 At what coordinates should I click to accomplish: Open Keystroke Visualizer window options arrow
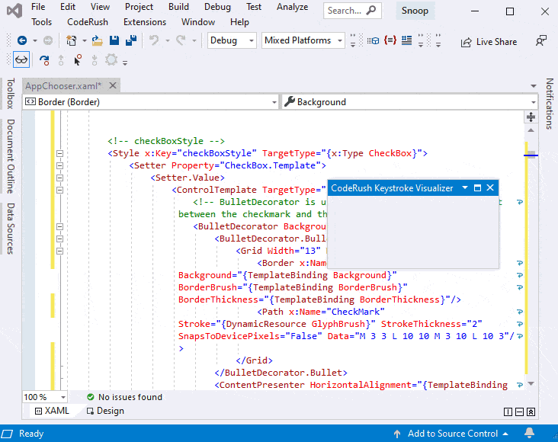(465, 187)
